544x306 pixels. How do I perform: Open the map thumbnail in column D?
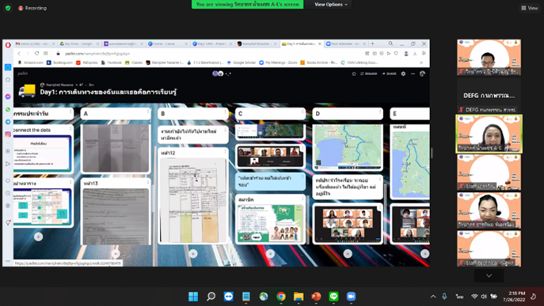pyautogui.click(x=348, y=148)
